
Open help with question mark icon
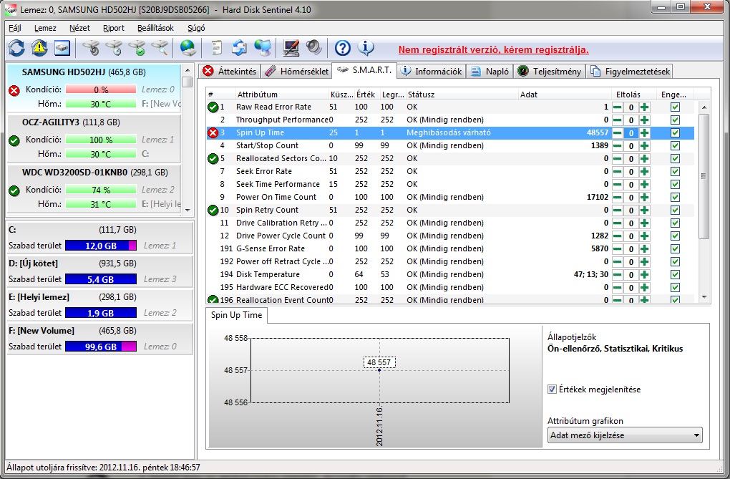pos(343,48)
